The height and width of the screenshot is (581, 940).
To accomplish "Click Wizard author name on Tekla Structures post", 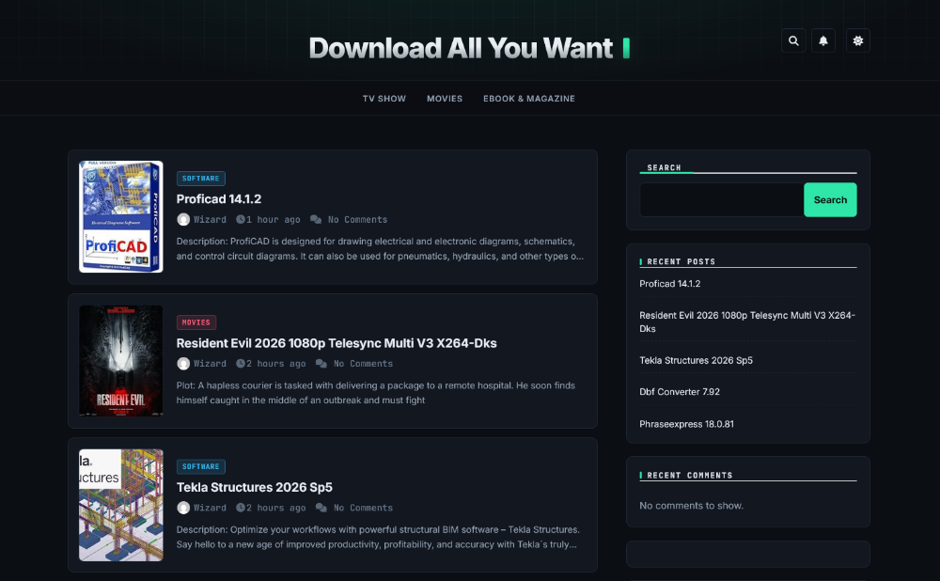I will pyautogui.click(x=210, y=508).
